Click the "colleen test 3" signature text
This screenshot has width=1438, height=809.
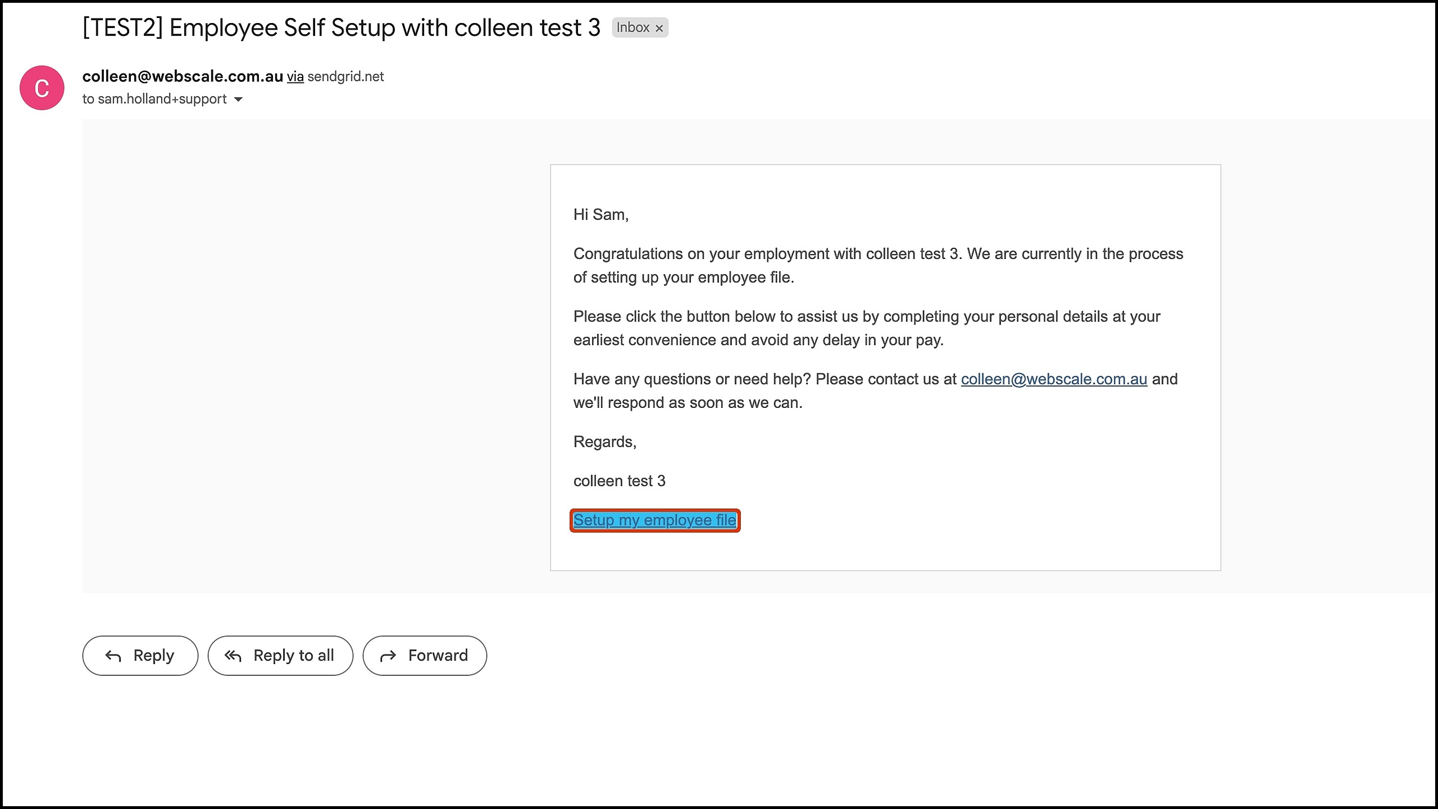coord(620,481)
